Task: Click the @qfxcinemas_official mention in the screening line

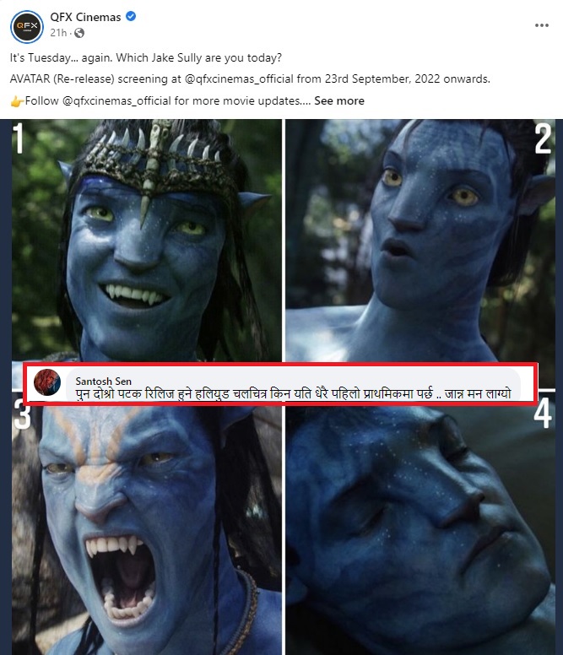Action: pos(239,79)
